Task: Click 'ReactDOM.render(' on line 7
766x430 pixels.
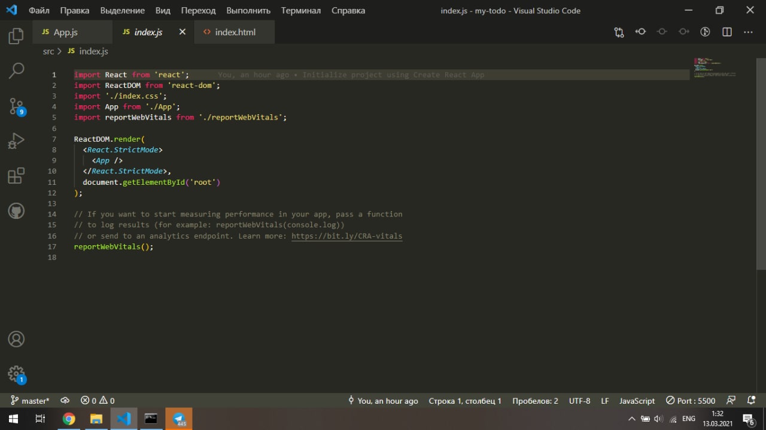Action: 110,139
